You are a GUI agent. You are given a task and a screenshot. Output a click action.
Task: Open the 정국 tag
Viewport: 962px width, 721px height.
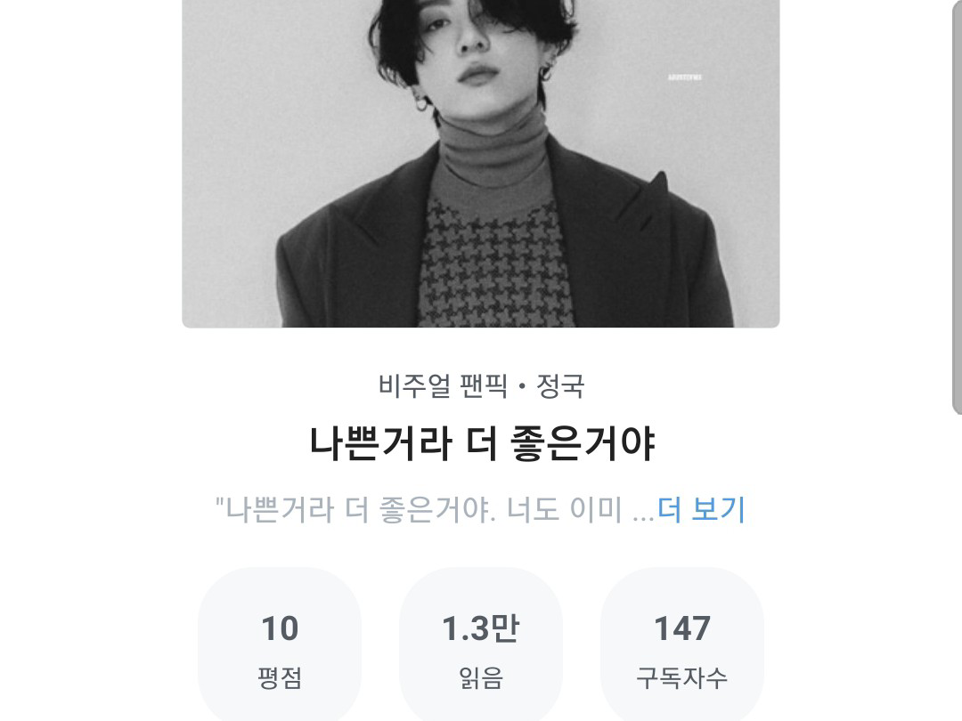click(x=560, y=385)
